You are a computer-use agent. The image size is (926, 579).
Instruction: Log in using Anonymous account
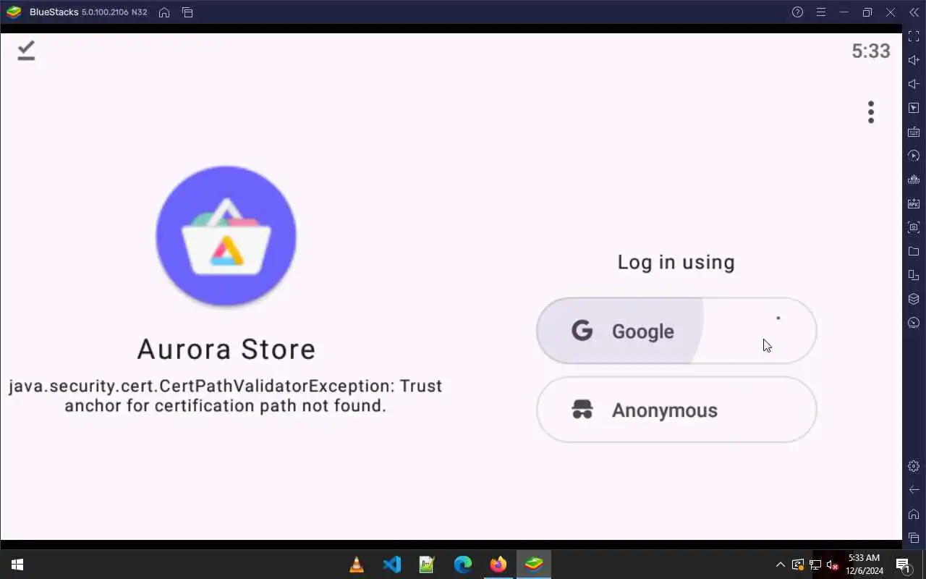tap(676, 410)
